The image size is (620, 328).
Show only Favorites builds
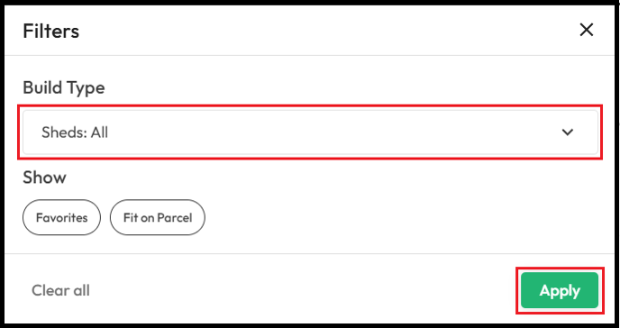tap(61, 217)
